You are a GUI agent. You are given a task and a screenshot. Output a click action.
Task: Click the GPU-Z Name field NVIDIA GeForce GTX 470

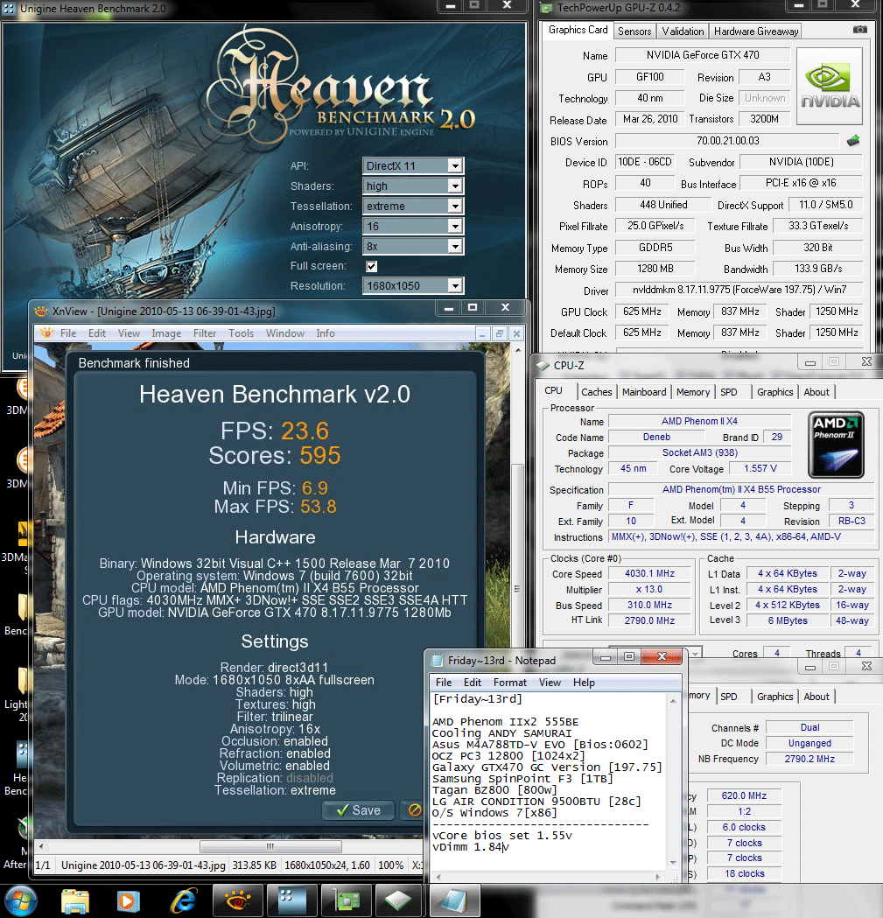tap(703, 55)
